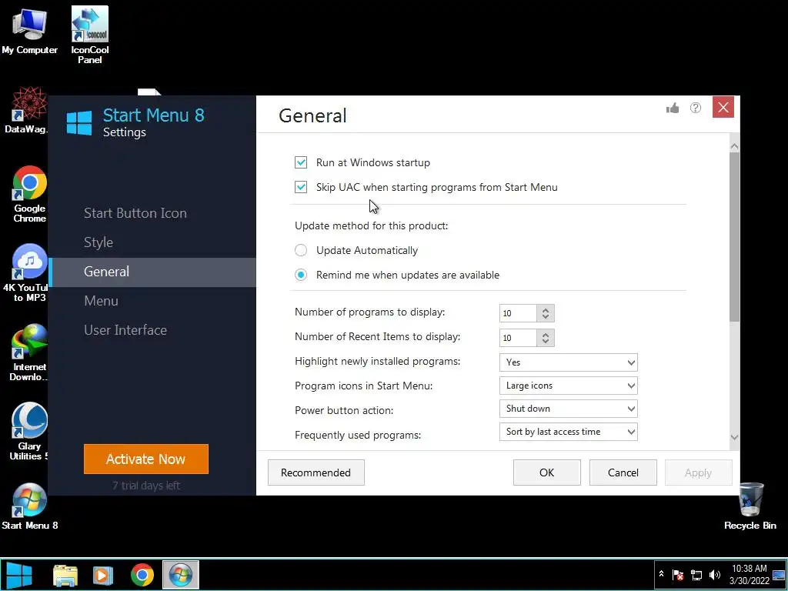Select the 4K YouTube to MP3 shortcut
788x591 pixels.
pyautogui.click(x=25, y=273)
